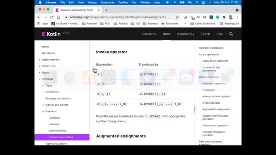Open the Play nav item
Image resolution: width=276 pixels, height=155 pixels.
pyautogui.click(x=220, y=34)
